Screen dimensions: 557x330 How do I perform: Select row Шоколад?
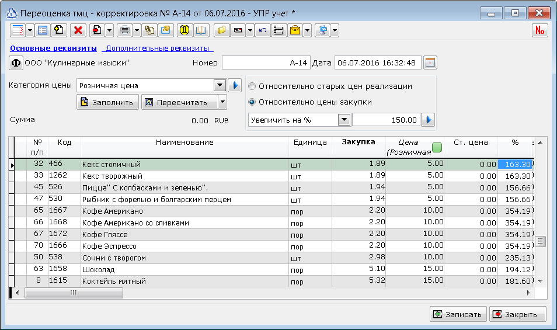click(274, 270)
